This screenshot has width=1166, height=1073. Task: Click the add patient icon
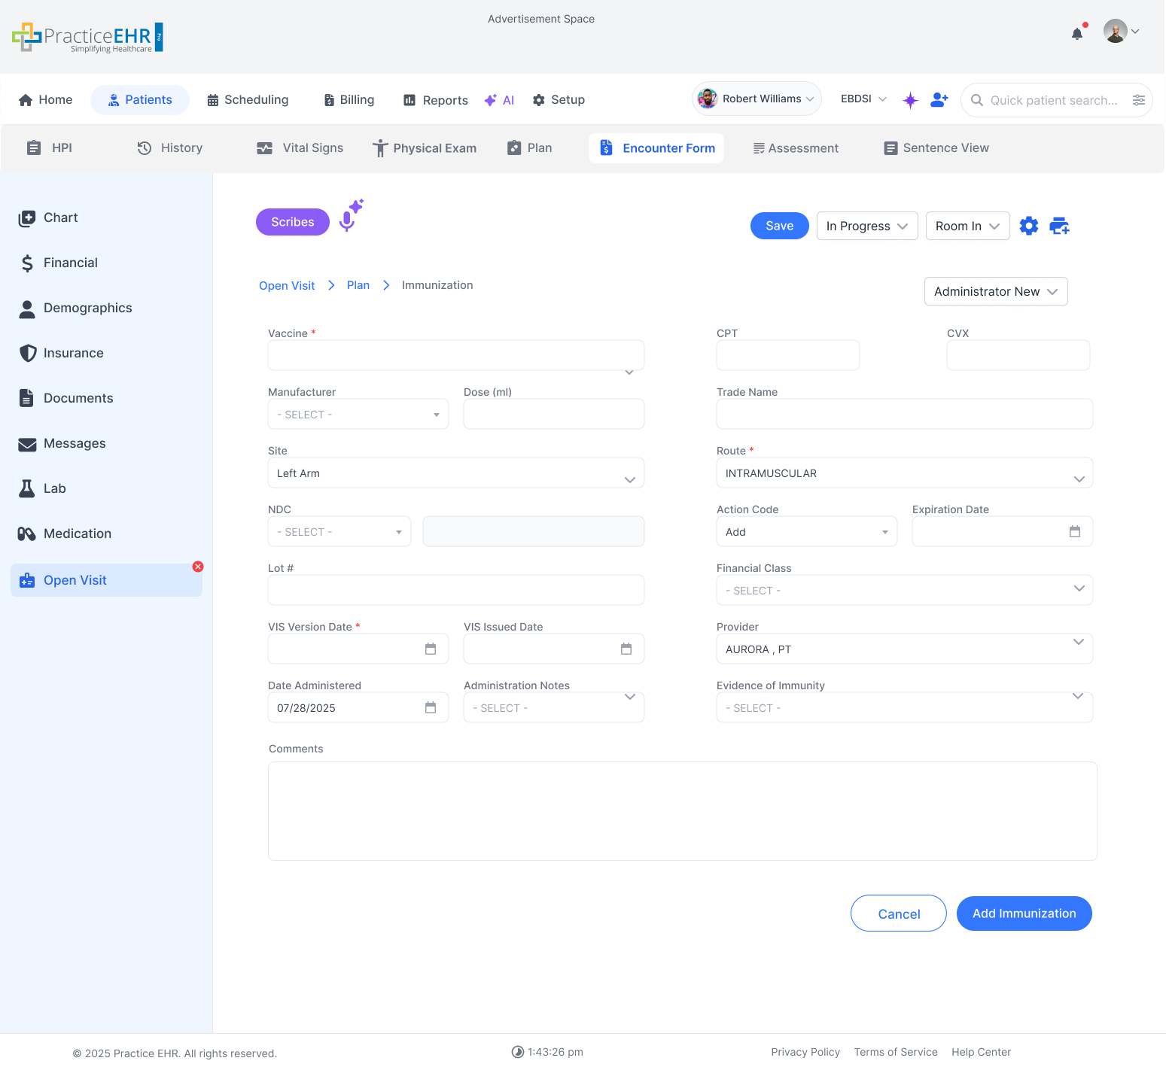[939, 99]
